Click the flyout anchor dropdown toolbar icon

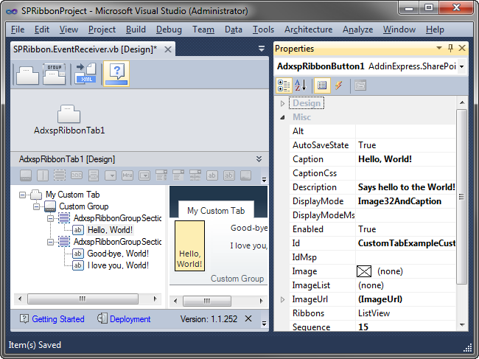(111, 175)
